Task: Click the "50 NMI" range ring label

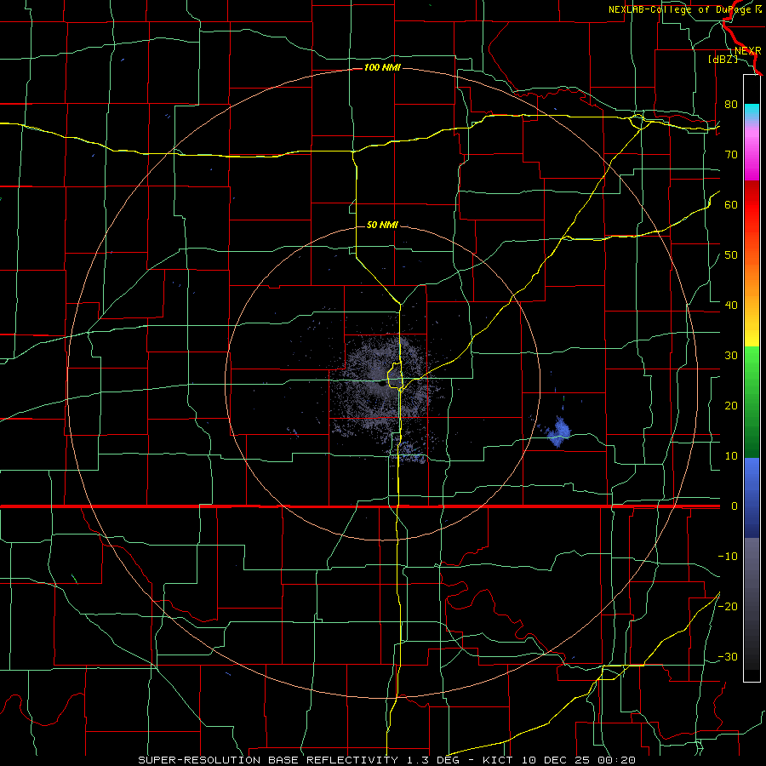Action: tap(382, 226)
